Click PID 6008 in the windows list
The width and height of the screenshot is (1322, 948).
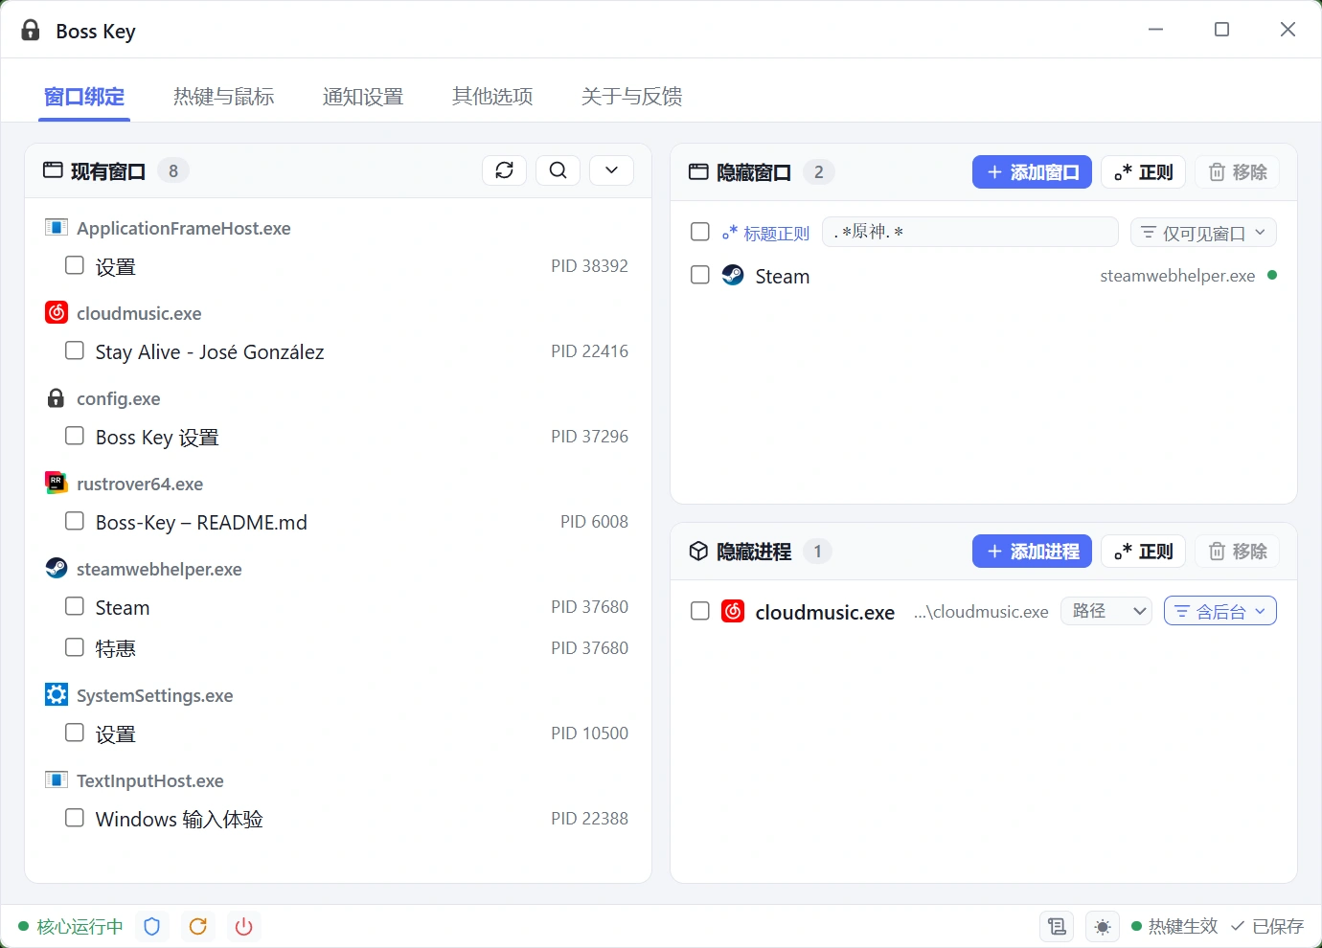click(594, 522)
